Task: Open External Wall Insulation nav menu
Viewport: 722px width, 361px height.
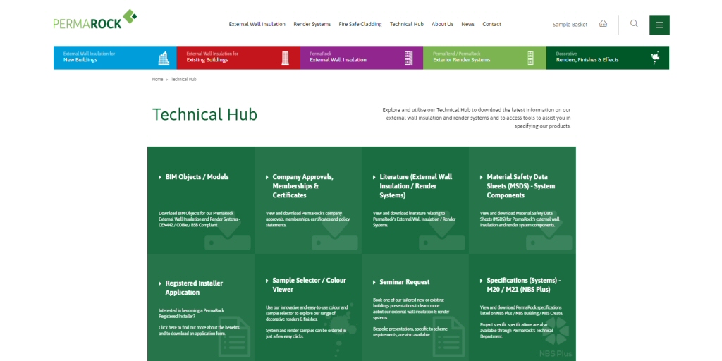Action: coord(257,24)
